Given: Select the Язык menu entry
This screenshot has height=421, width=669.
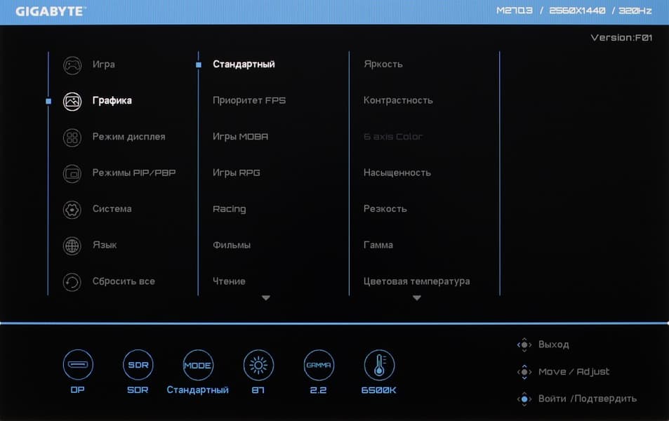Looking at the screenshot, I should (x=105, y=245).
